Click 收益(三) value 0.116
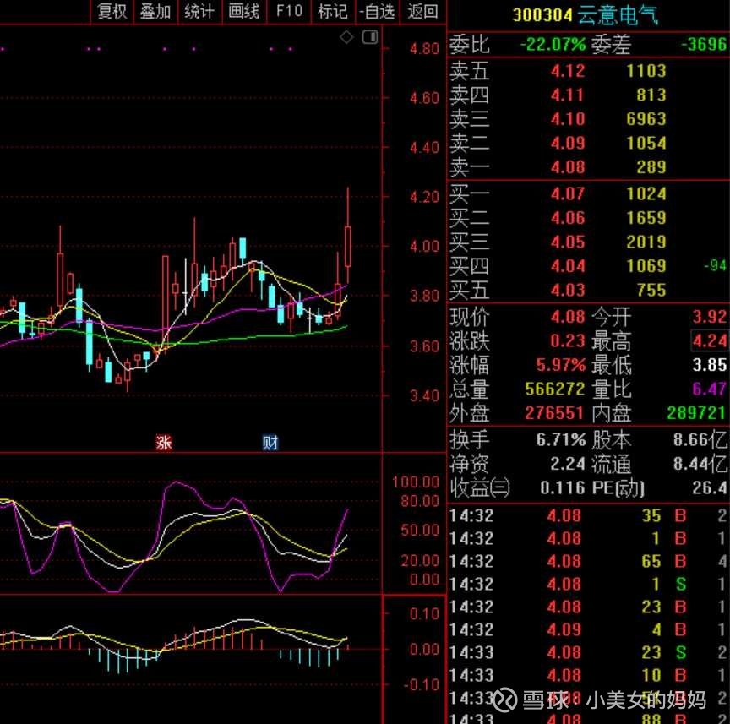Viewport: 730px width, 724px height. (563, 488)
